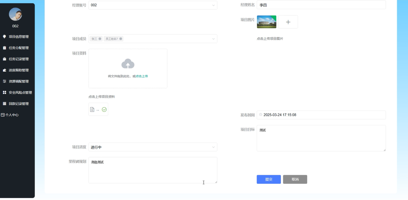Click the 进度跟踪管理 sidebar icon
Screen dimensions: 408x200
click(x=4, y=70)
